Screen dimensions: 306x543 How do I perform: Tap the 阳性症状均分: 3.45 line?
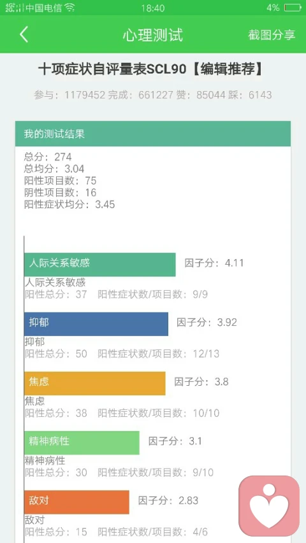pos(69,204)
